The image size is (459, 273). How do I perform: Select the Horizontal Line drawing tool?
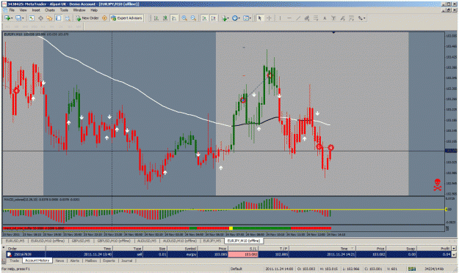pos(289,18)
